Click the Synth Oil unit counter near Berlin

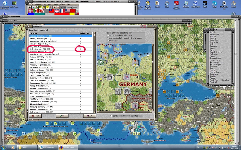point(127,77)
